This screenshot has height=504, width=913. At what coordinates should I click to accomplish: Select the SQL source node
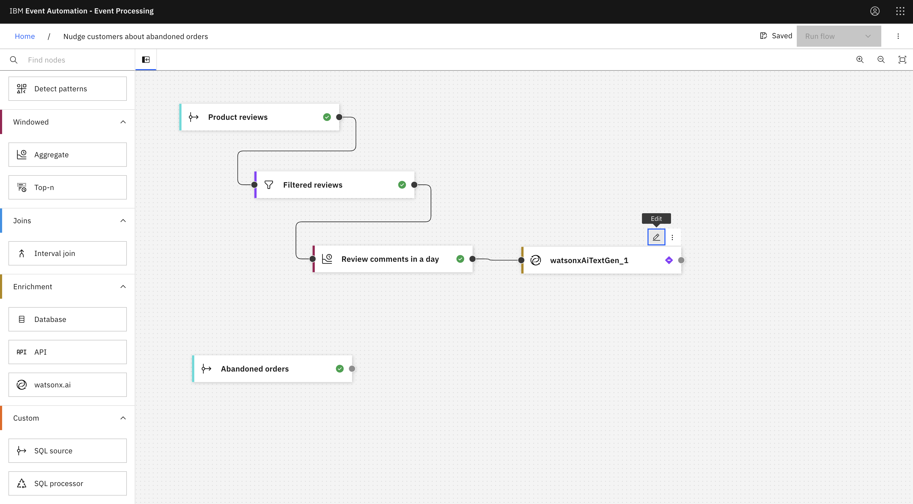(x=67, y=451)
